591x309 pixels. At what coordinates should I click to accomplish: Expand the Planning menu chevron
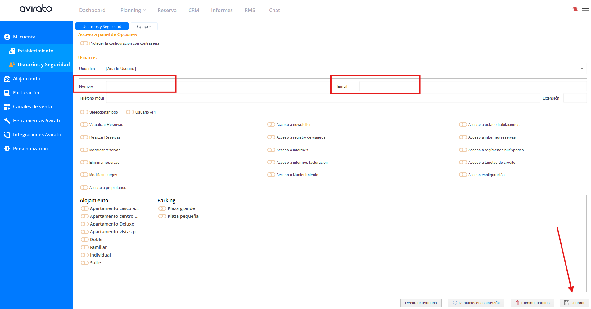click(x=145, y=10)
